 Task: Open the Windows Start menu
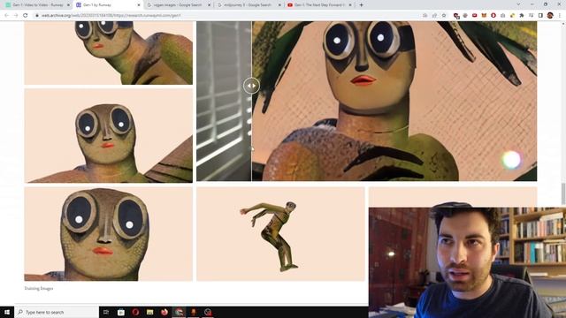click(x=7, y=312)
